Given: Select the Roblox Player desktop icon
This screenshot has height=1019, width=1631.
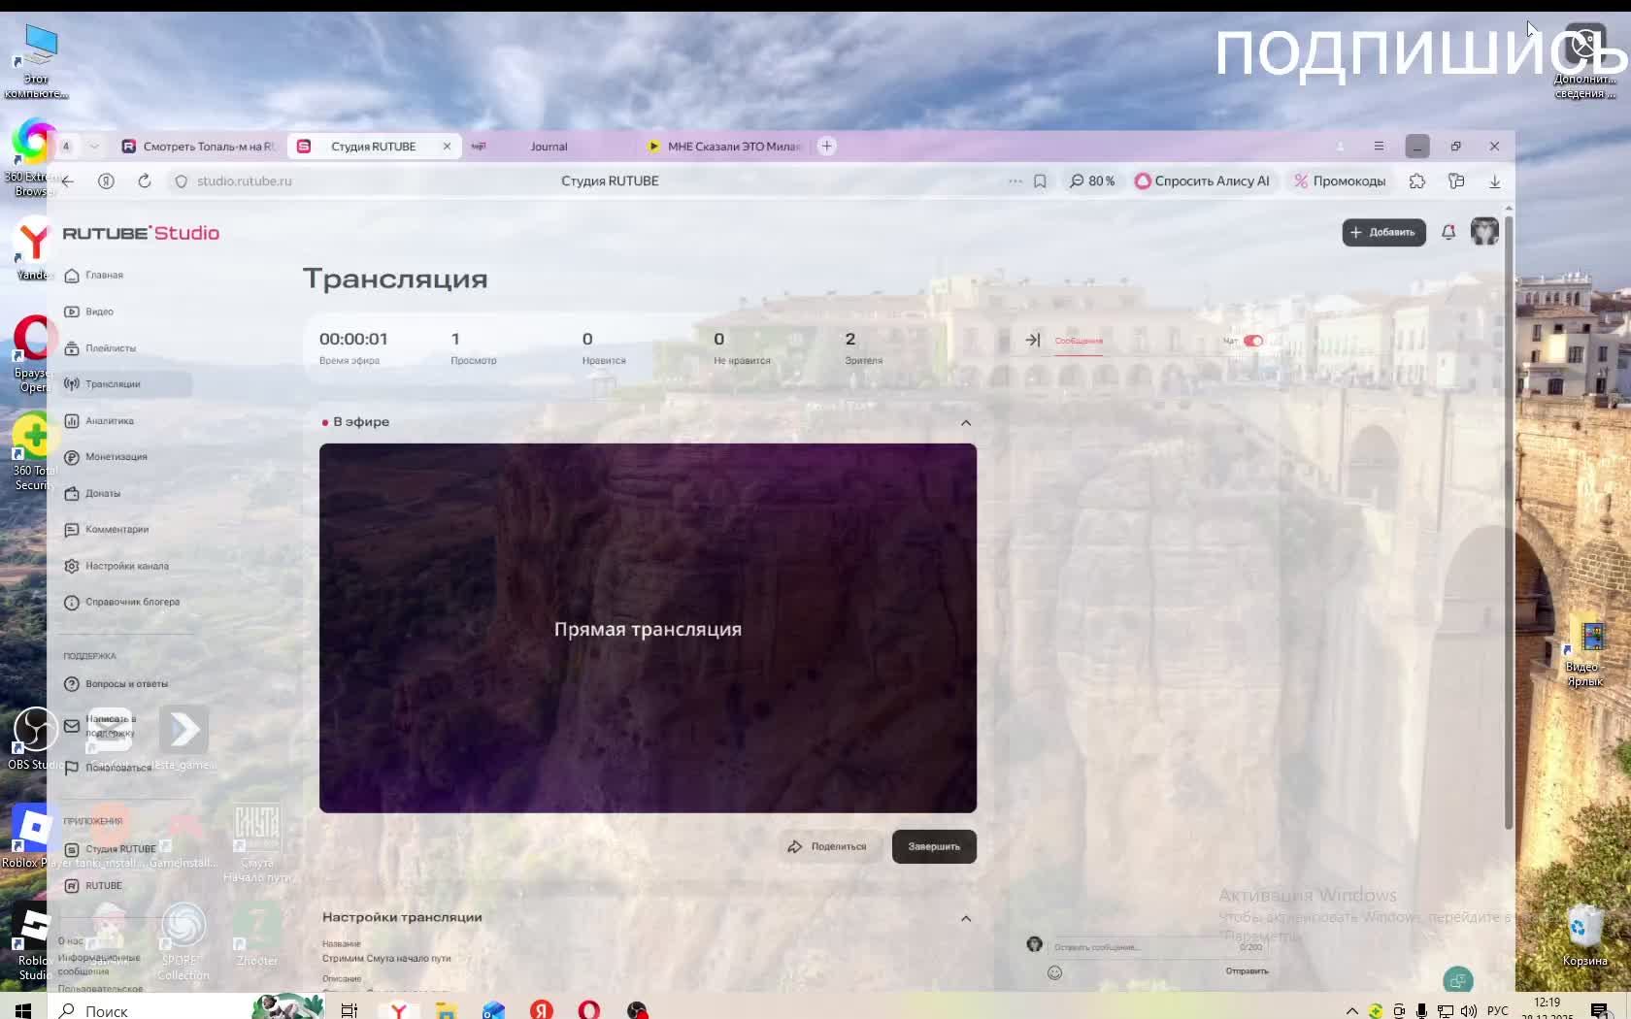Looking at the screenshot, I should (35, 837).
